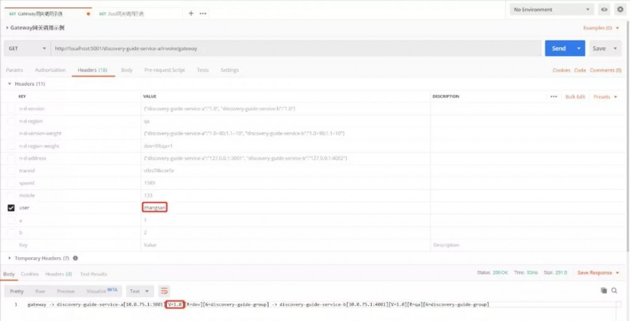Open the request Settings tab

coord(229,70)
